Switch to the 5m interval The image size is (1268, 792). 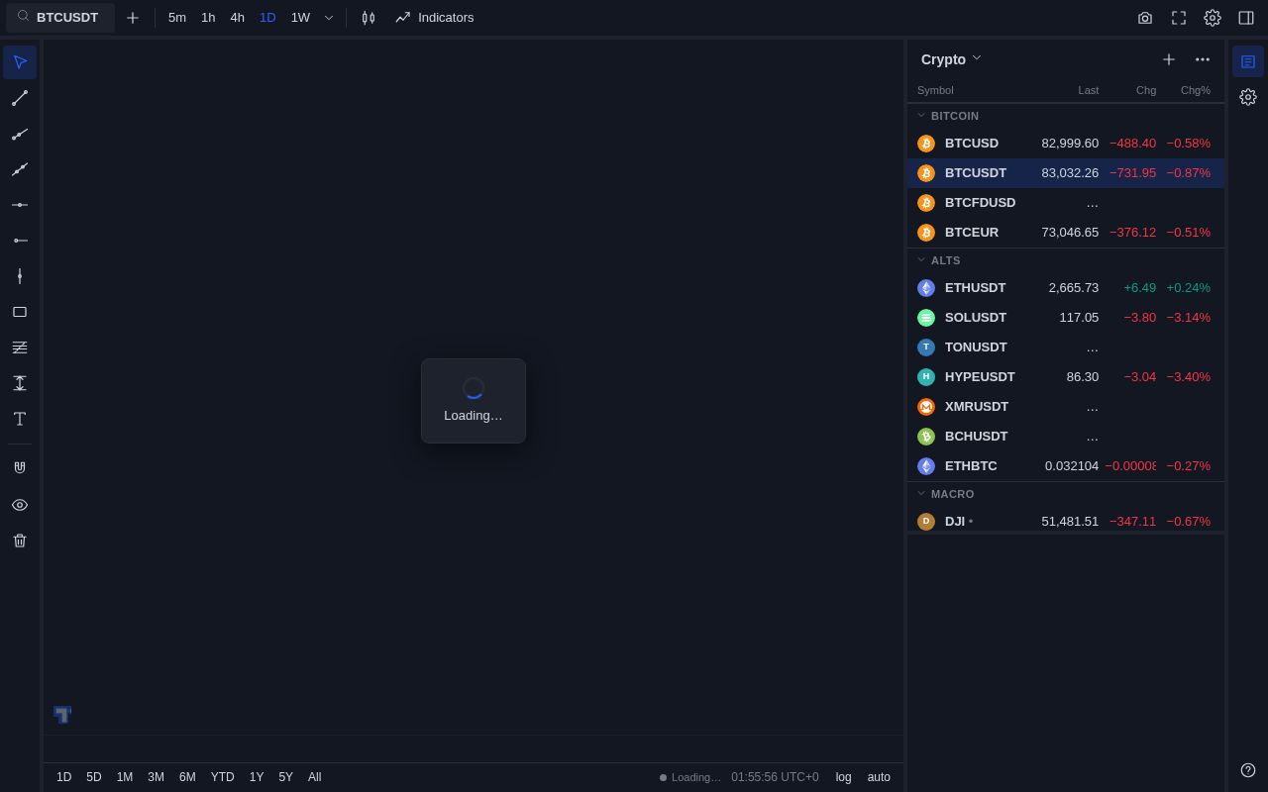pyautogui.click(x=177, y=18)
